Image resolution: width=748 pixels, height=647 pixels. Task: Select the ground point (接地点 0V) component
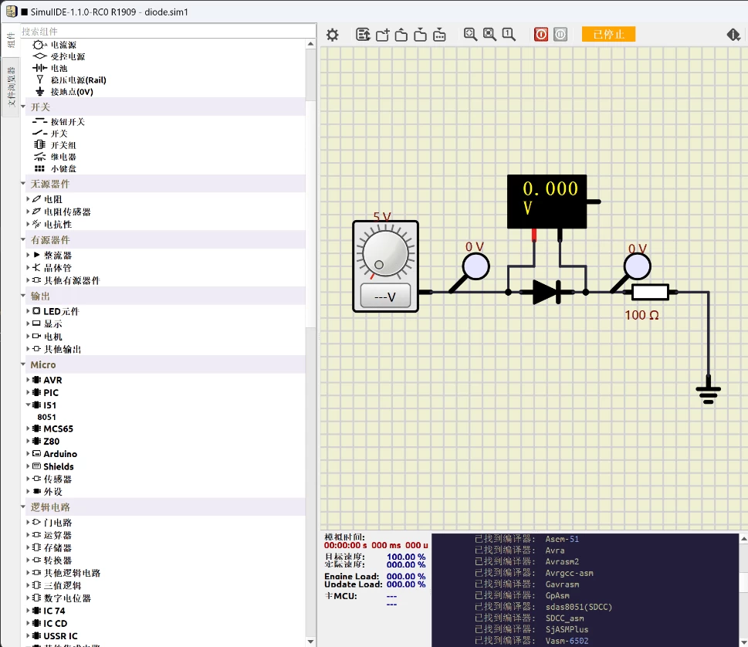click(x=71, y=91)
